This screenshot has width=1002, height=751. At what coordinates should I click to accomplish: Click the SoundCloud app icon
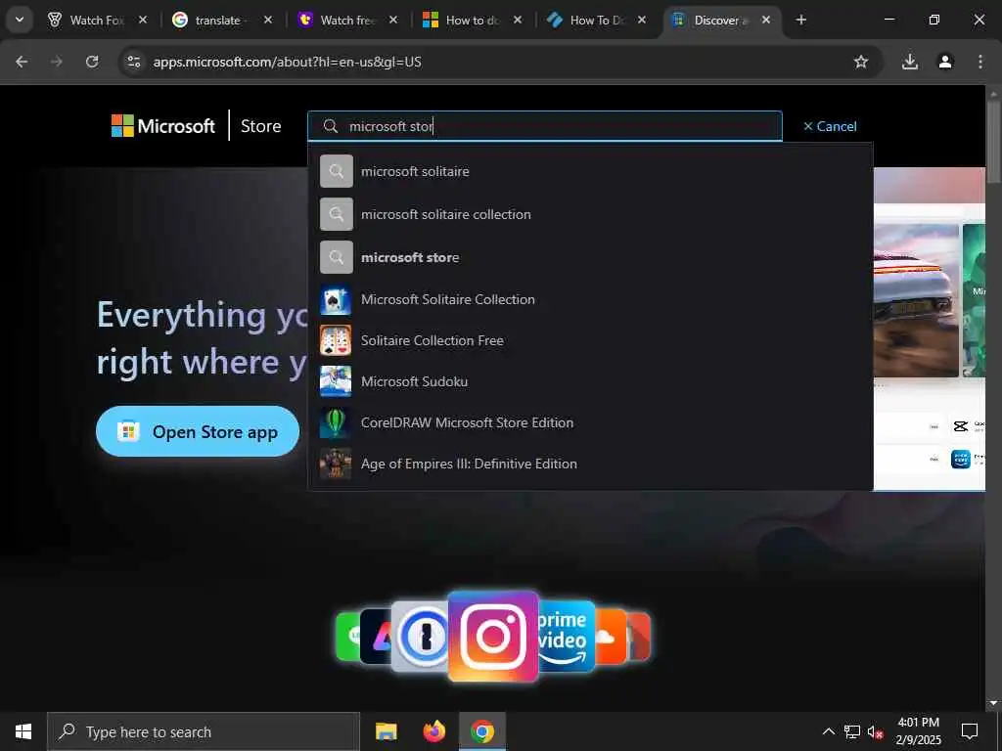pos(609,637)
